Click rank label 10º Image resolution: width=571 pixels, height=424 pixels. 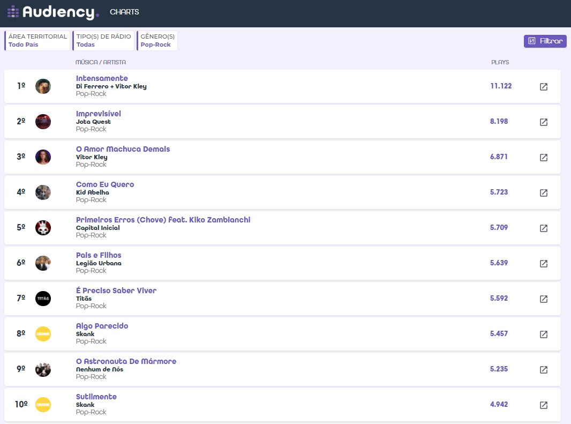click(21, 404)
